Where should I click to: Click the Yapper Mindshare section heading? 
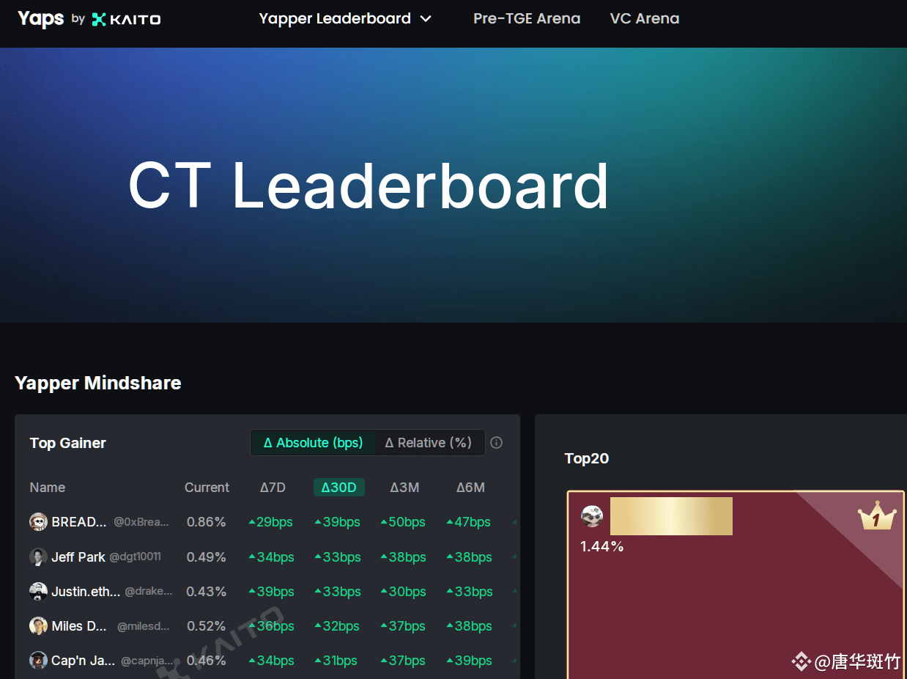98,383
